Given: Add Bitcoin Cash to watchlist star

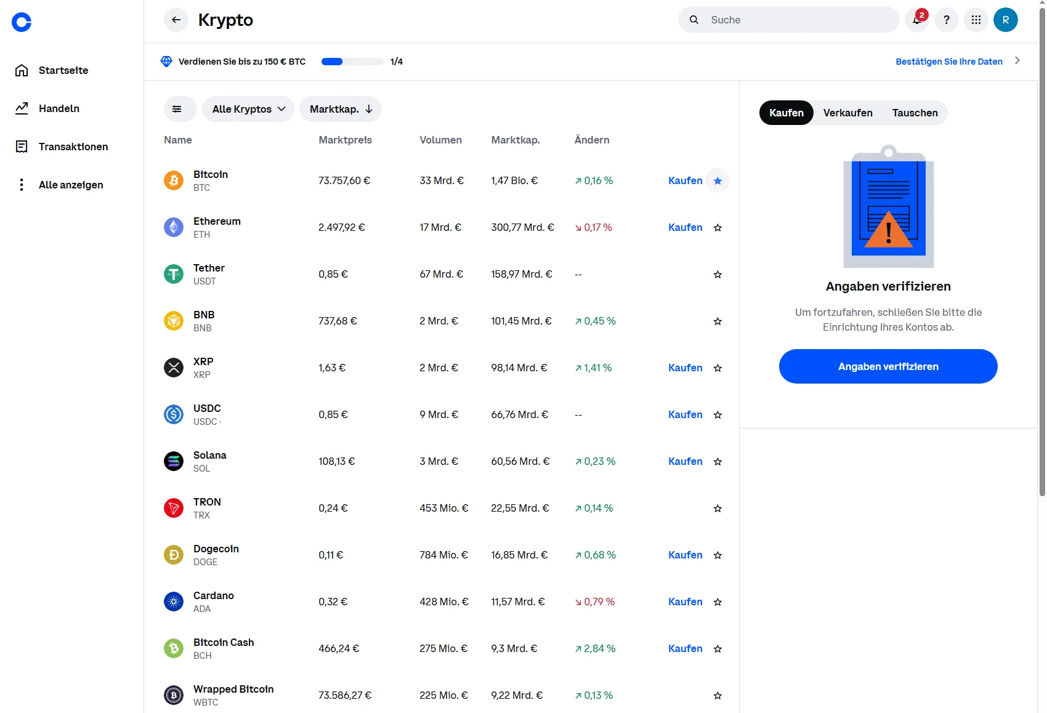Looking at the screenshot, I should 718,648.
